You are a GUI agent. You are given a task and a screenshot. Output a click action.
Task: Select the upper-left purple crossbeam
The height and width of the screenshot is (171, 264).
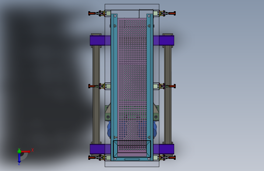point(100,40)
